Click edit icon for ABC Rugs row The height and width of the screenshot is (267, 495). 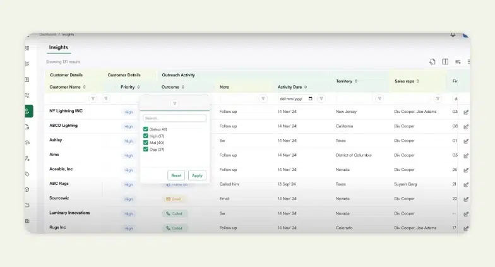point(466,184)
